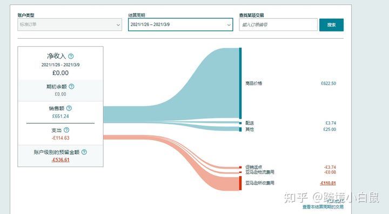The width and height of the screenshot is (389, 214).
Task: Click the red 亚马逊所收费用 bar segment
Action: tap(240, 183)
